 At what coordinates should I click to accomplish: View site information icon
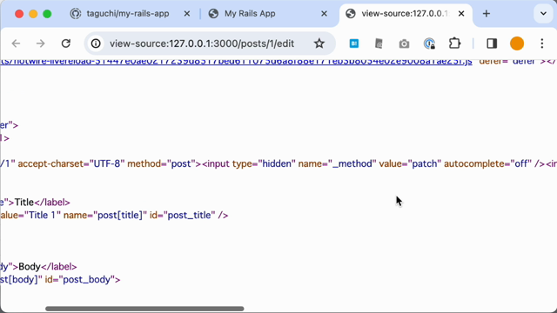click(96, 43)
